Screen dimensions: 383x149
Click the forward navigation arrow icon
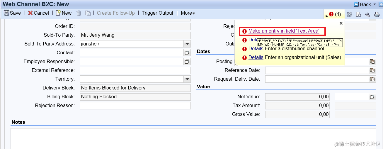pyautogui.click(x=380, y=4)
